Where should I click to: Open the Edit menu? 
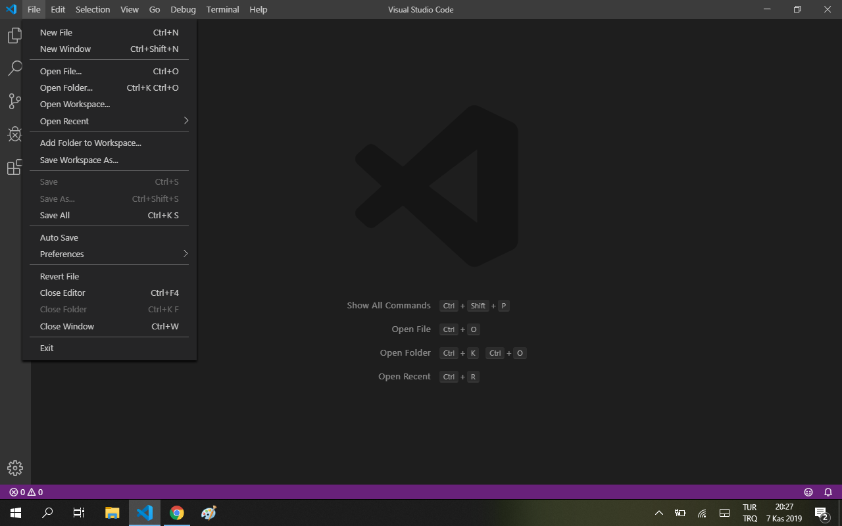58,9
